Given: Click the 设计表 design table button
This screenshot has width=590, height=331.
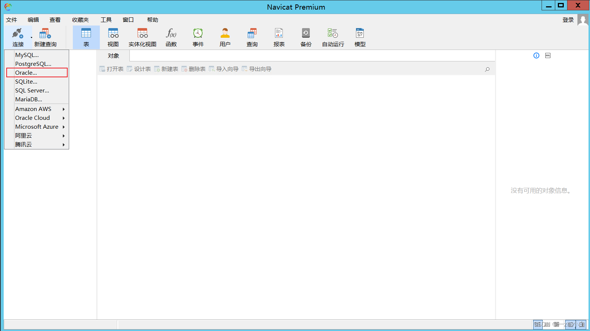Looking at the screenshot, I should tap(139, 69).
